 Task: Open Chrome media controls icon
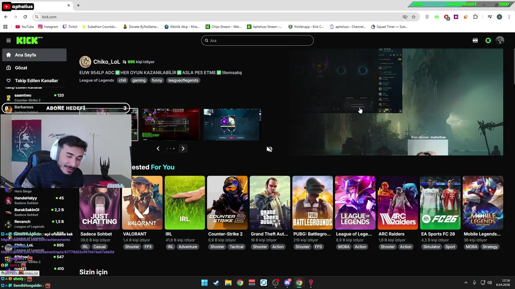[x=490, y=17]
